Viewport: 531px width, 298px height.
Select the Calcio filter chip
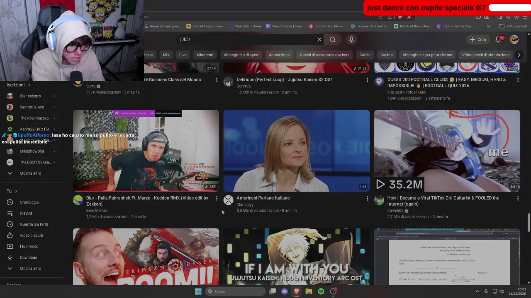[x=365, y=55]
